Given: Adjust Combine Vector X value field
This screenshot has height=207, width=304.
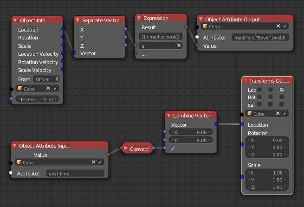Looking at the screenshot, I should click(191, 132).
